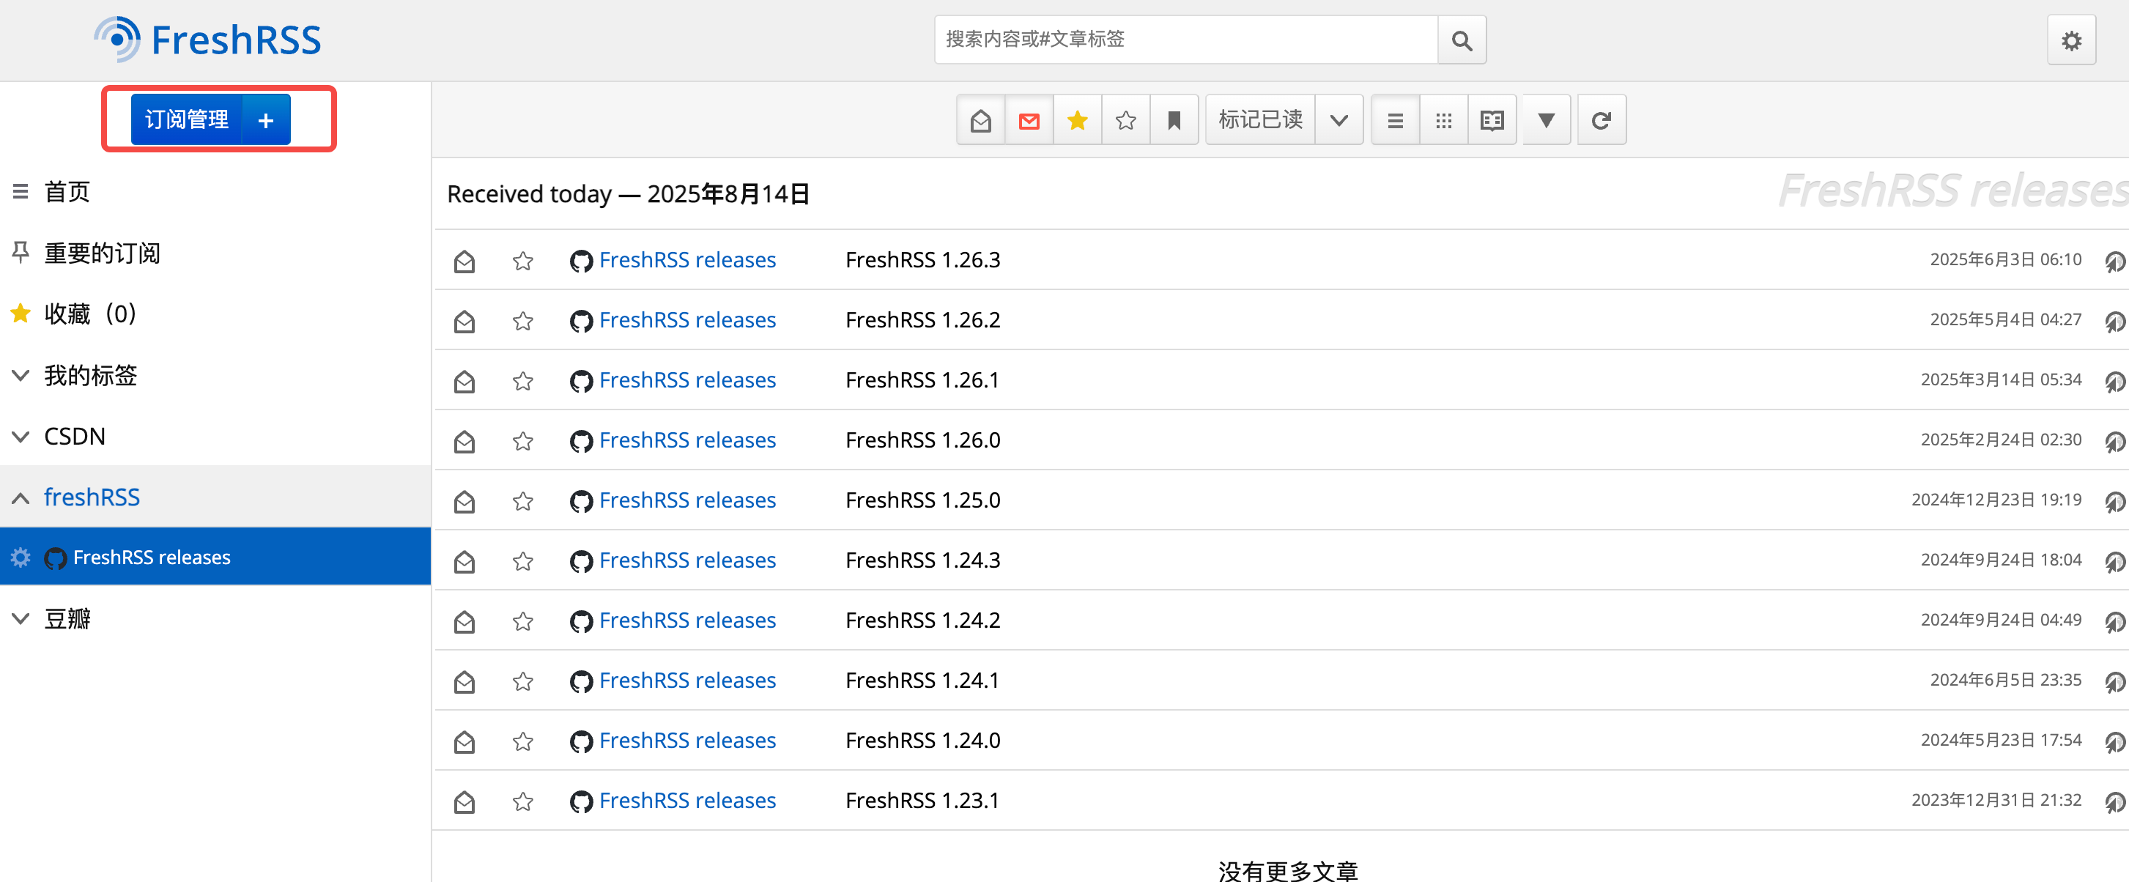Open original link icon for FreshRSS 1.26.0
This screenshot has height=882, width=2129.
[2114, 442]
